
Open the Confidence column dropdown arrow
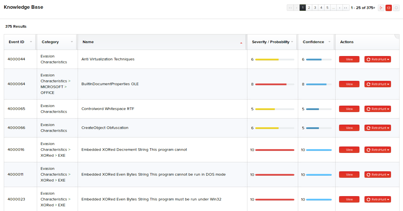click(x=329, y=42)
